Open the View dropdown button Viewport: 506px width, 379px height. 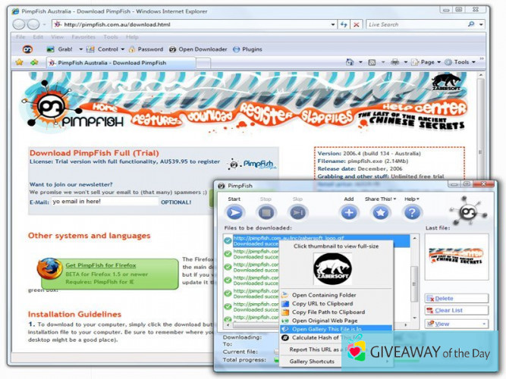click(x=456, y=324)
